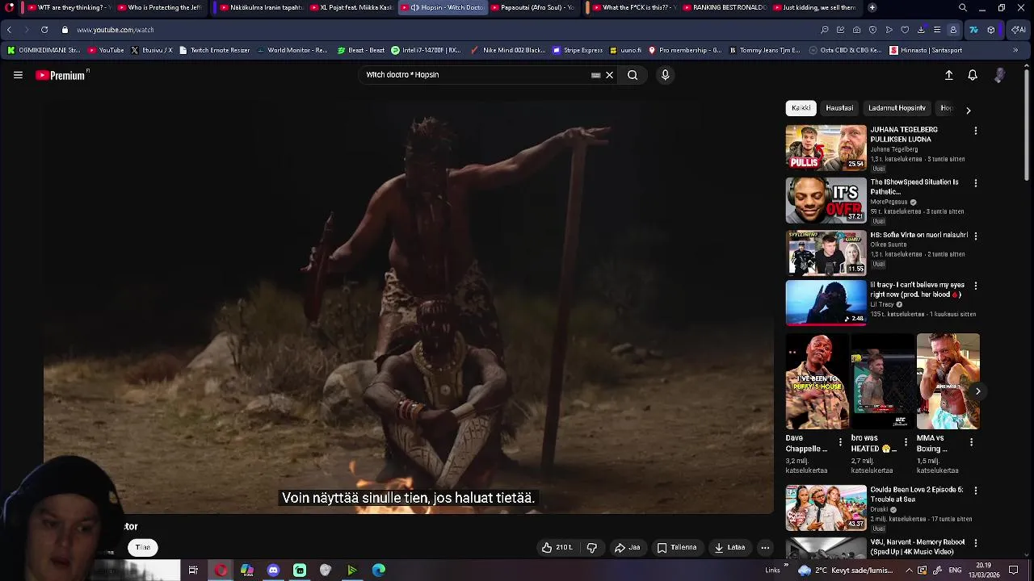Open Opera snapshot camera icon

856,30
